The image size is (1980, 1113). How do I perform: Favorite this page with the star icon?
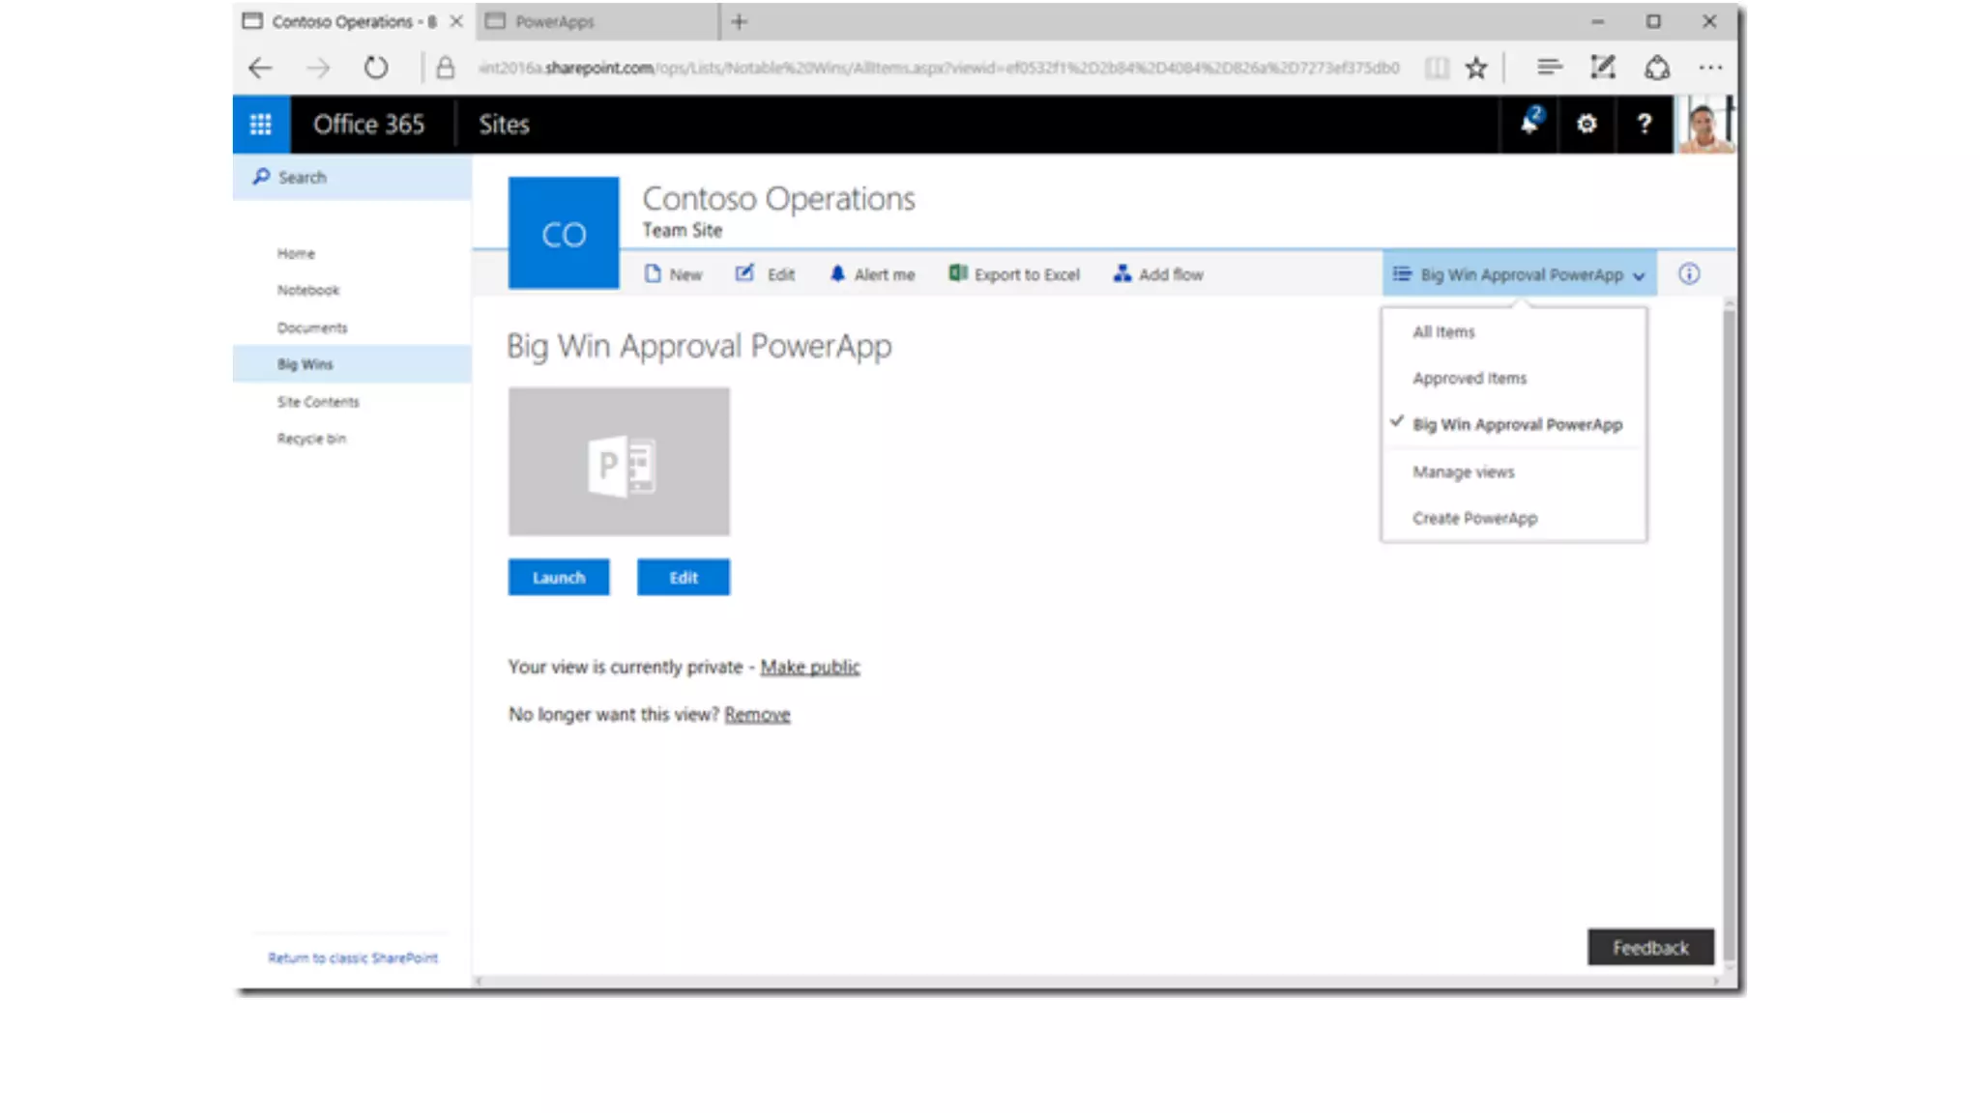[x=1475, y=68]
